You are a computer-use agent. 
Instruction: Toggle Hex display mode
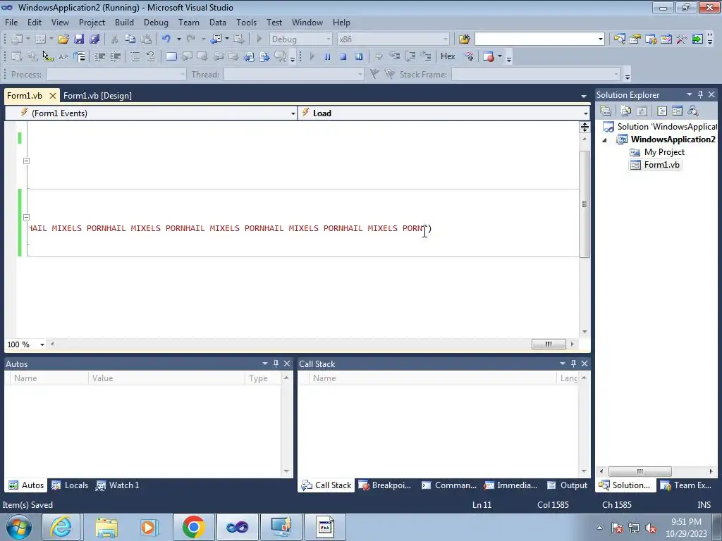pyautogui.click(x=448, y=56)
